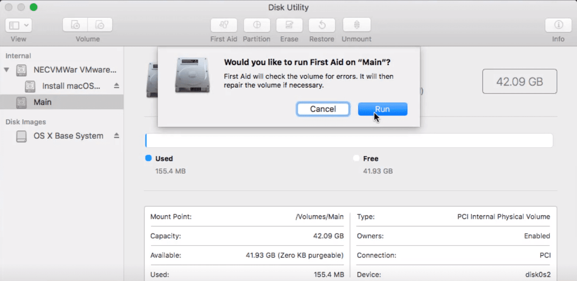Click the Disk Images sidebar header

[26, 122]
